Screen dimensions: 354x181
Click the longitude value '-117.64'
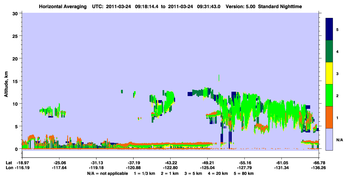(59, 168)
